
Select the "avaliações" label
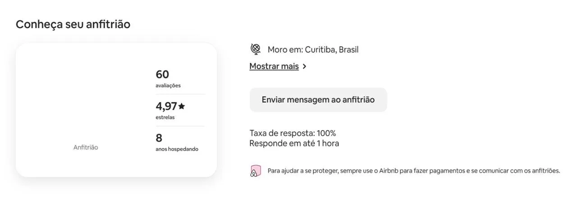pos(168,85)
